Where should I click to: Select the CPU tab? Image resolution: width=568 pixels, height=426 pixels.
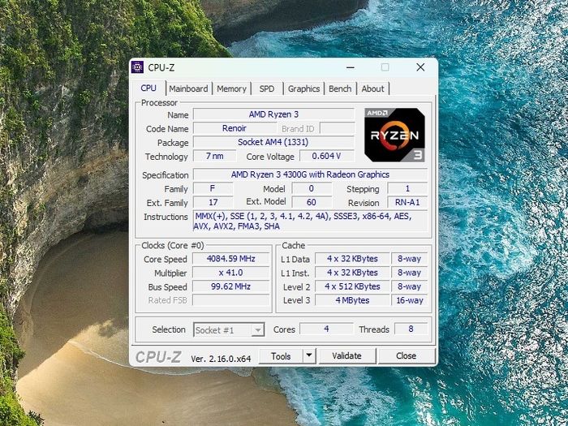pos(148,88)
